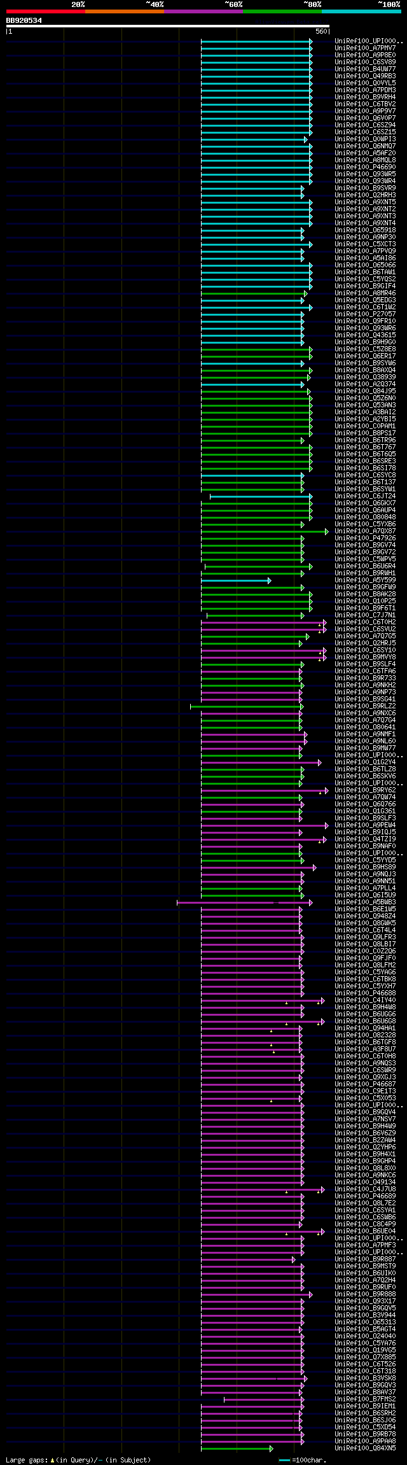Open the hit UniRef100_C6SVU2
407x1465 pixels.
pyautogui.click(x=365, y=629)
